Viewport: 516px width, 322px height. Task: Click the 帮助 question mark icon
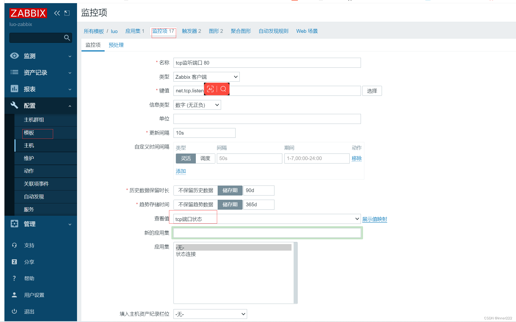coord(14,278)
